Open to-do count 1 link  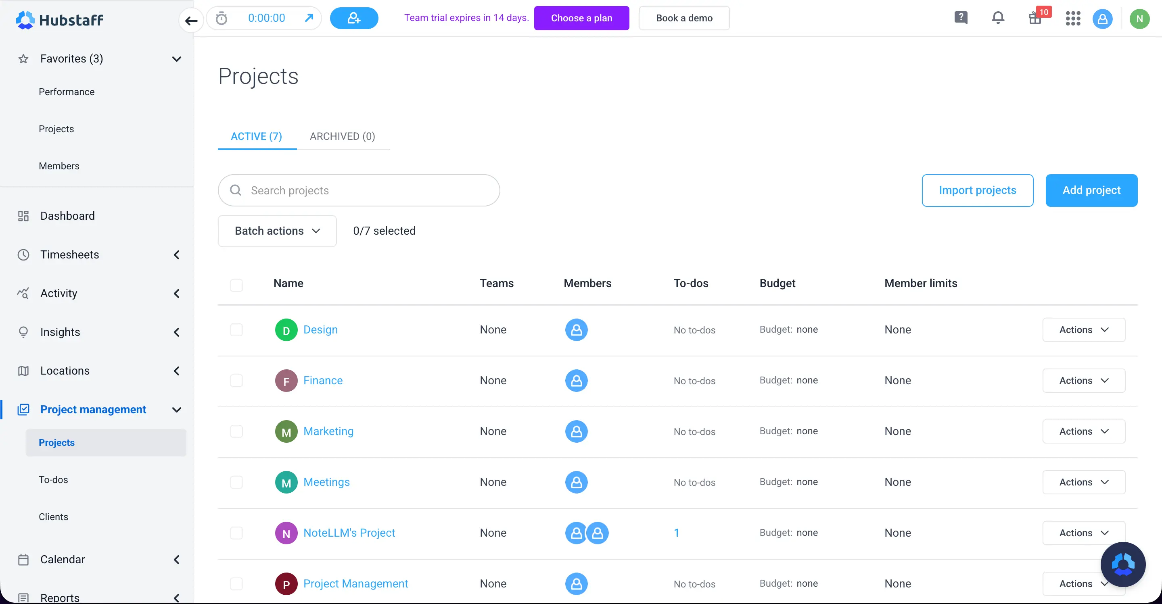tap(676, 533)
